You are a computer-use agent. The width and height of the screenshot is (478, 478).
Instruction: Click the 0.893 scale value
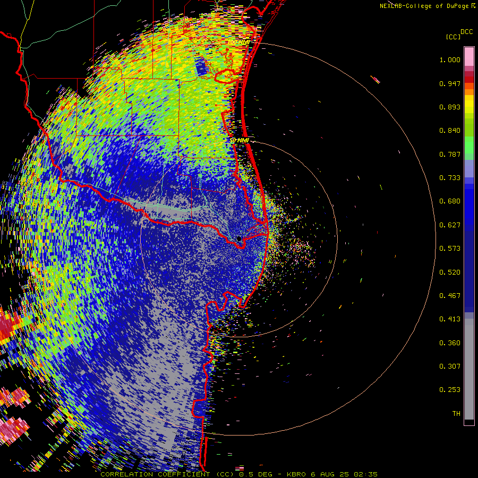(450, 107)
